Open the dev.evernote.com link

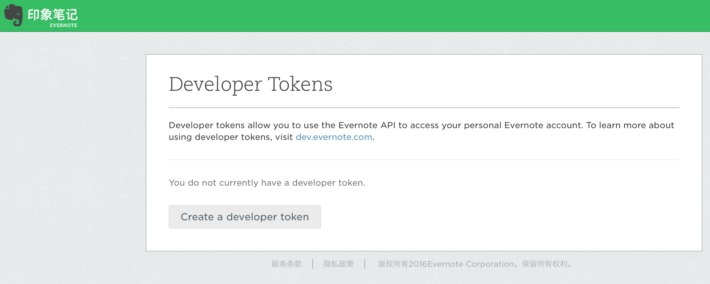pyautogui.click(x=333, y=137)
